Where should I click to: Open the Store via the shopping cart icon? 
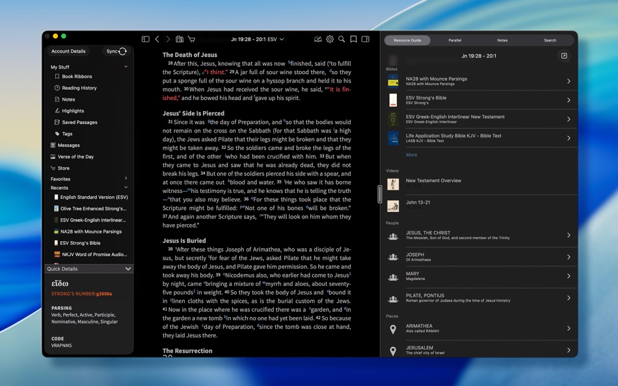191,39
